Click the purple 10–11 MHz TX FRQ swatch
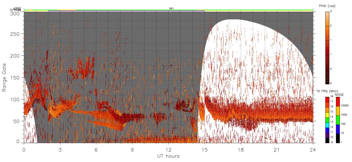Viewport: 352px width, 162px height. 327,135
